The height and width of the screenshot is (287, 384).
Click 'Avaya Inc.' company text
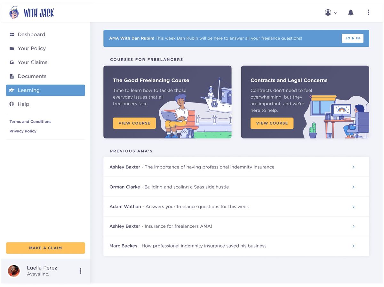tap(38, 274)
